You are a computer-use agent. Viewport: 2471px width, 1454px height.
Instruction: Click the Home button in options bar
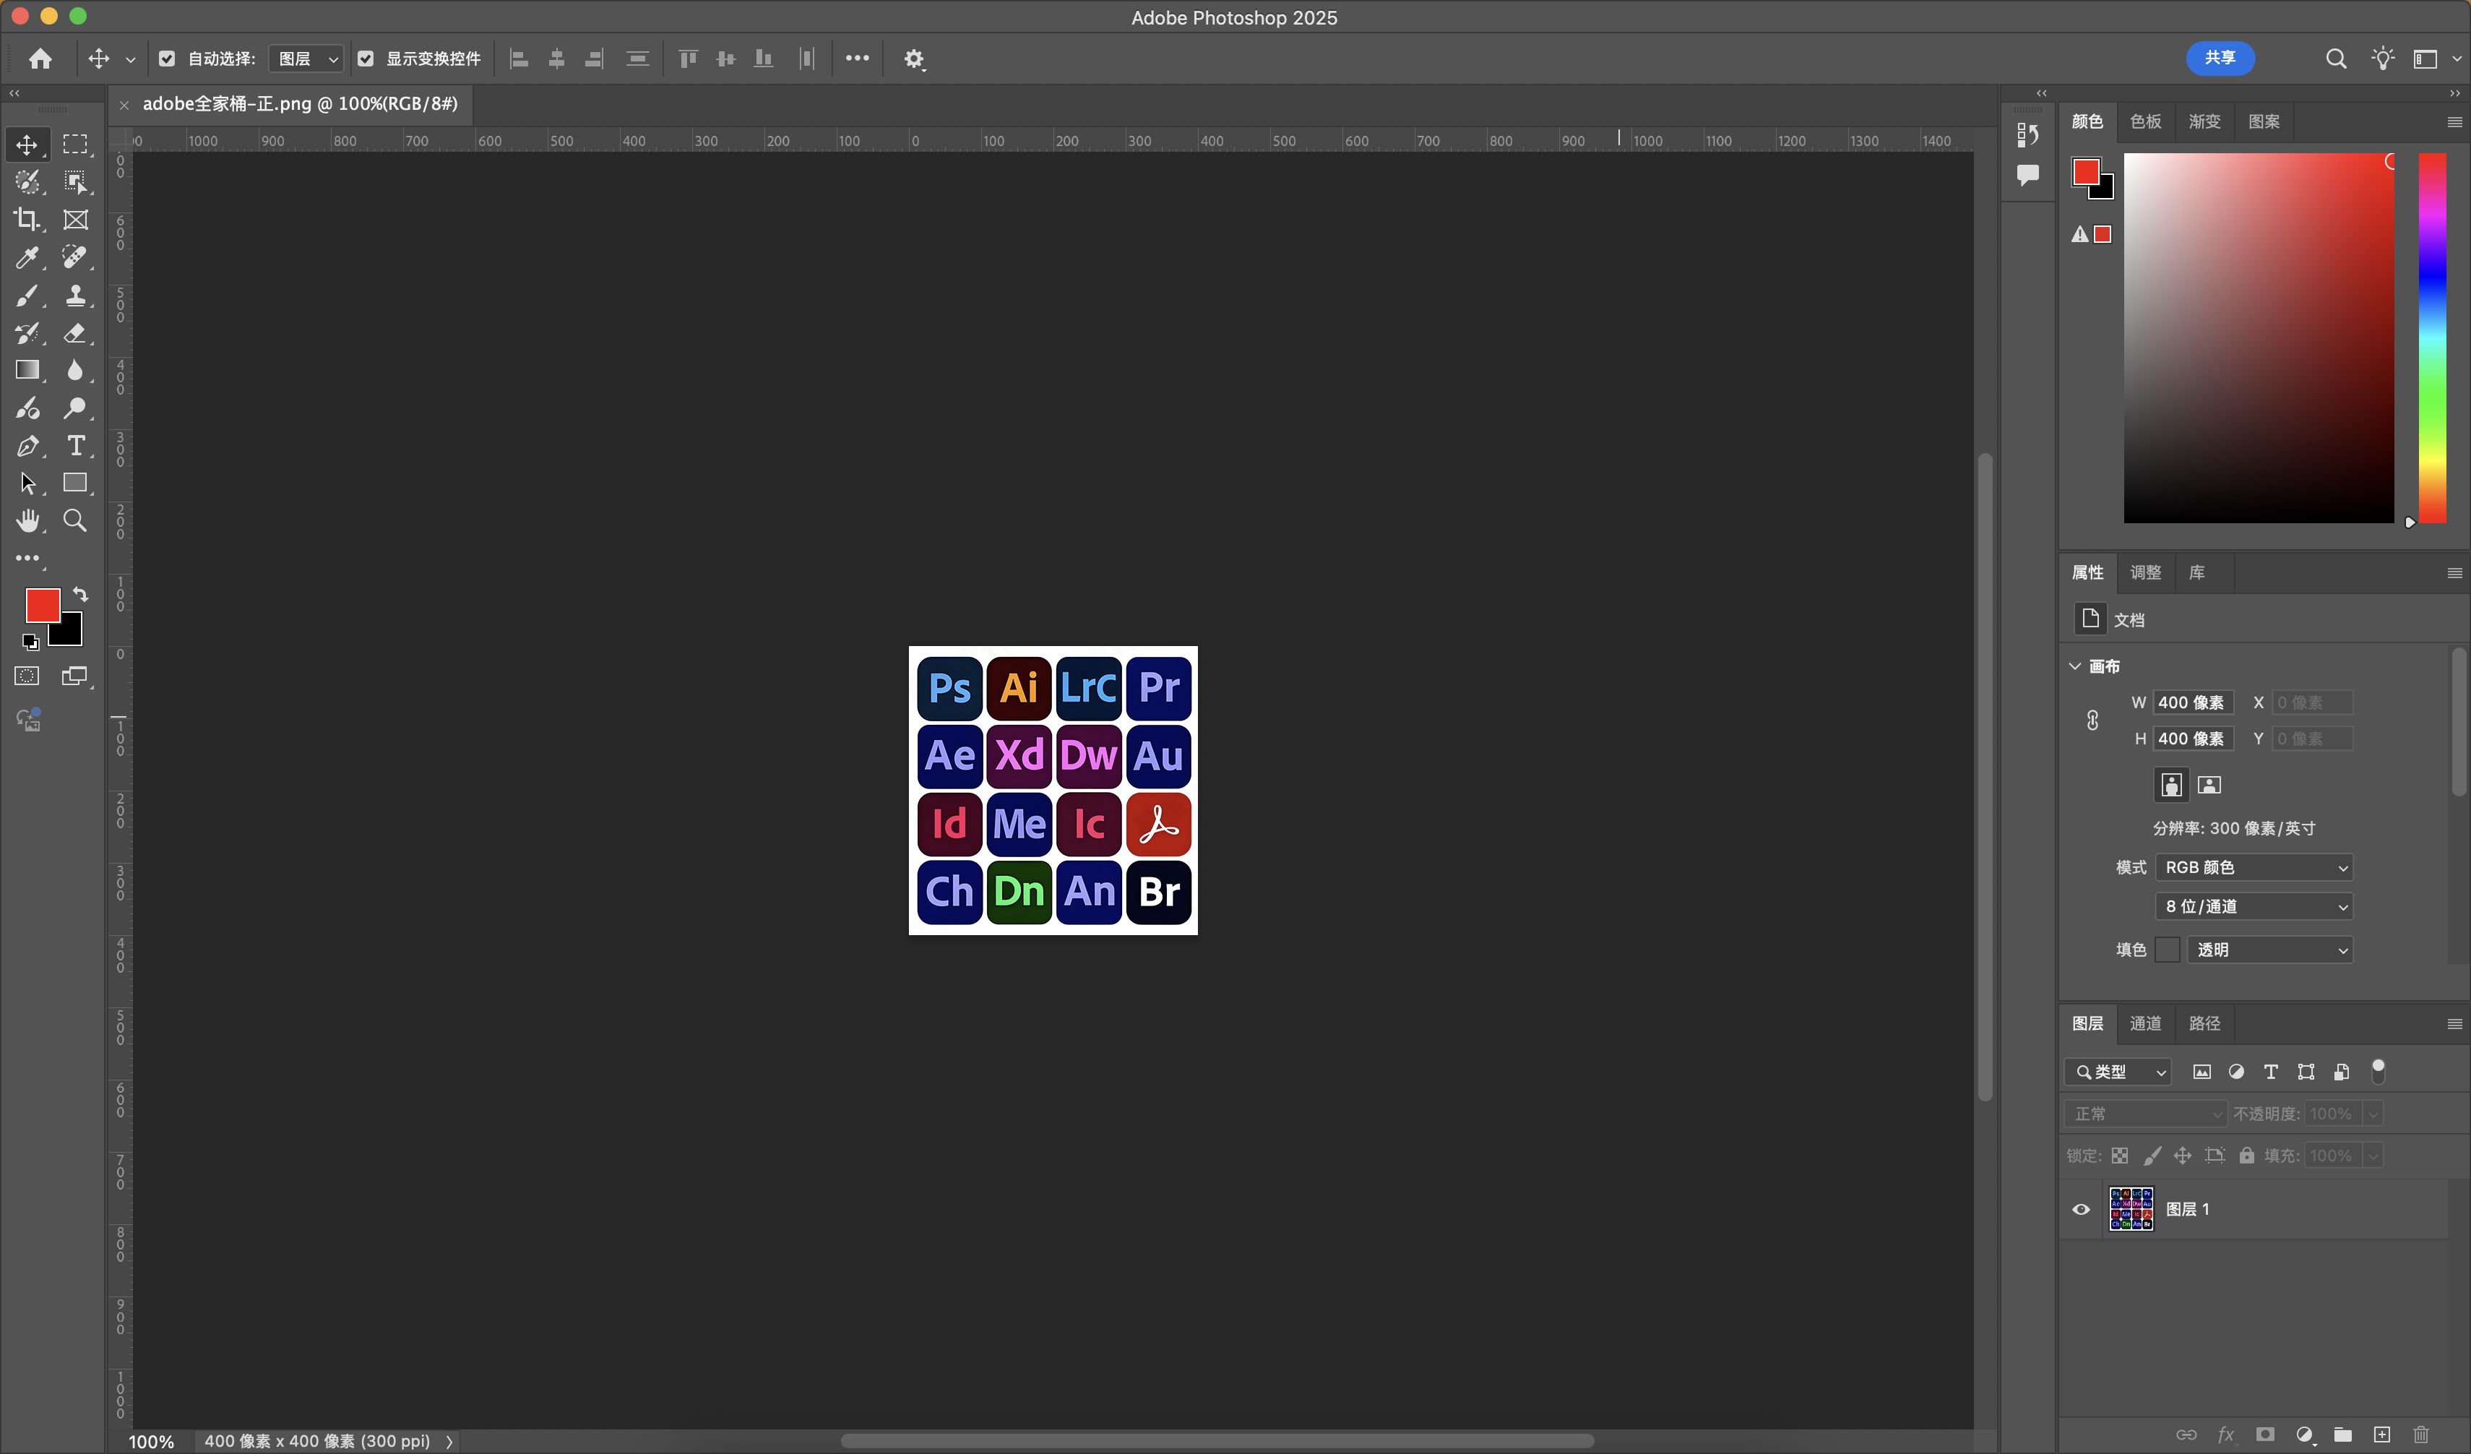[40, 59]
